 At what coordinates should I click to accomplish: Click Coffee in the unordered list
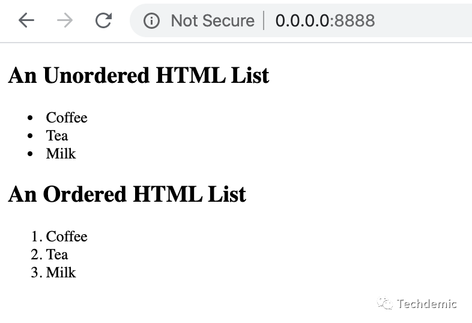67,118
